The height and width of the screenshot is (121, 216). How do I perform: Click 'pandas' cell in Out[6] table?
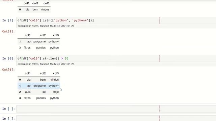[x=41, y=98]
